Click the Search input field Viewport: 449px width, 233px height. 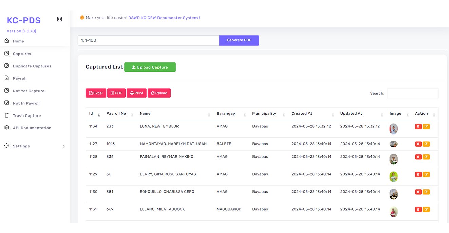click(413, 93)
